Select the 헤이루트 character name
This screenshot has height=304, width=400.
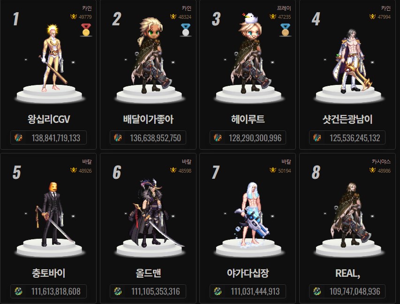tap(248, 119)
